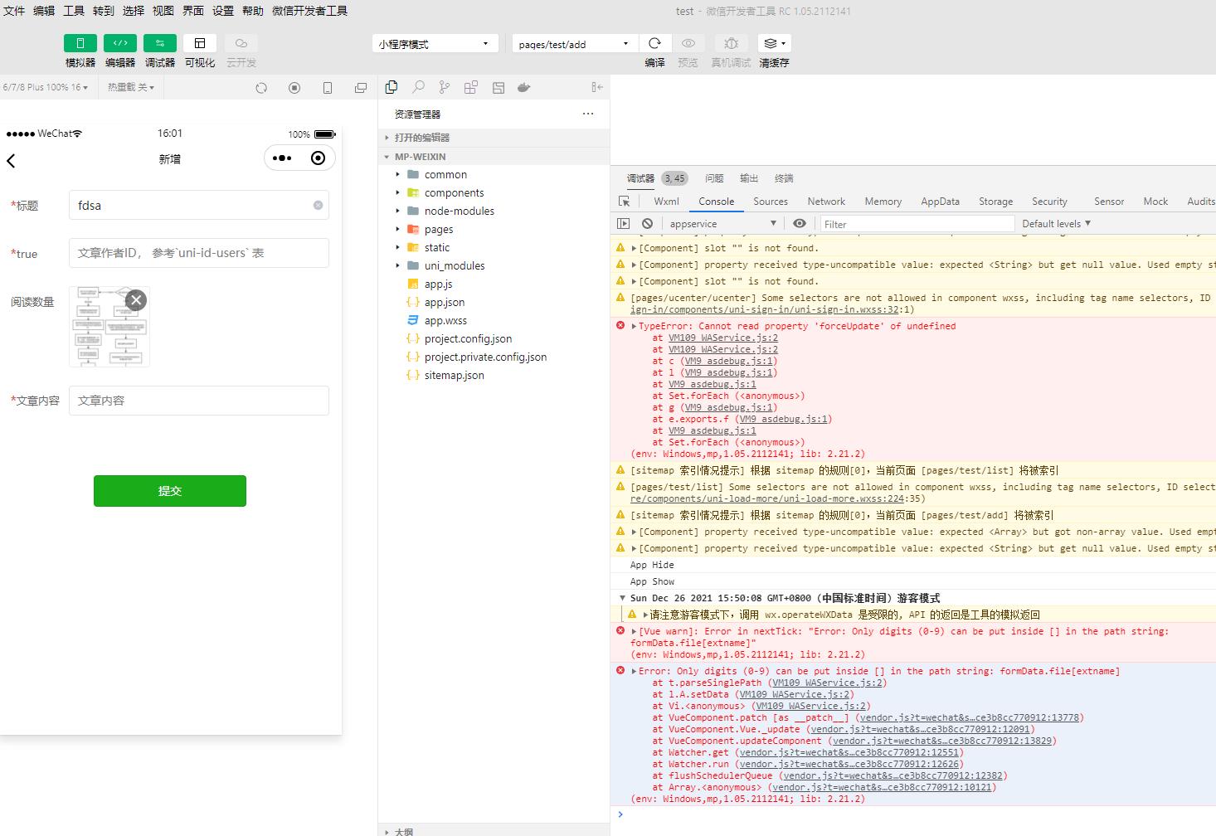
Task: Open the 小程序模式 mode dropdown
Action: pos(434,44)
